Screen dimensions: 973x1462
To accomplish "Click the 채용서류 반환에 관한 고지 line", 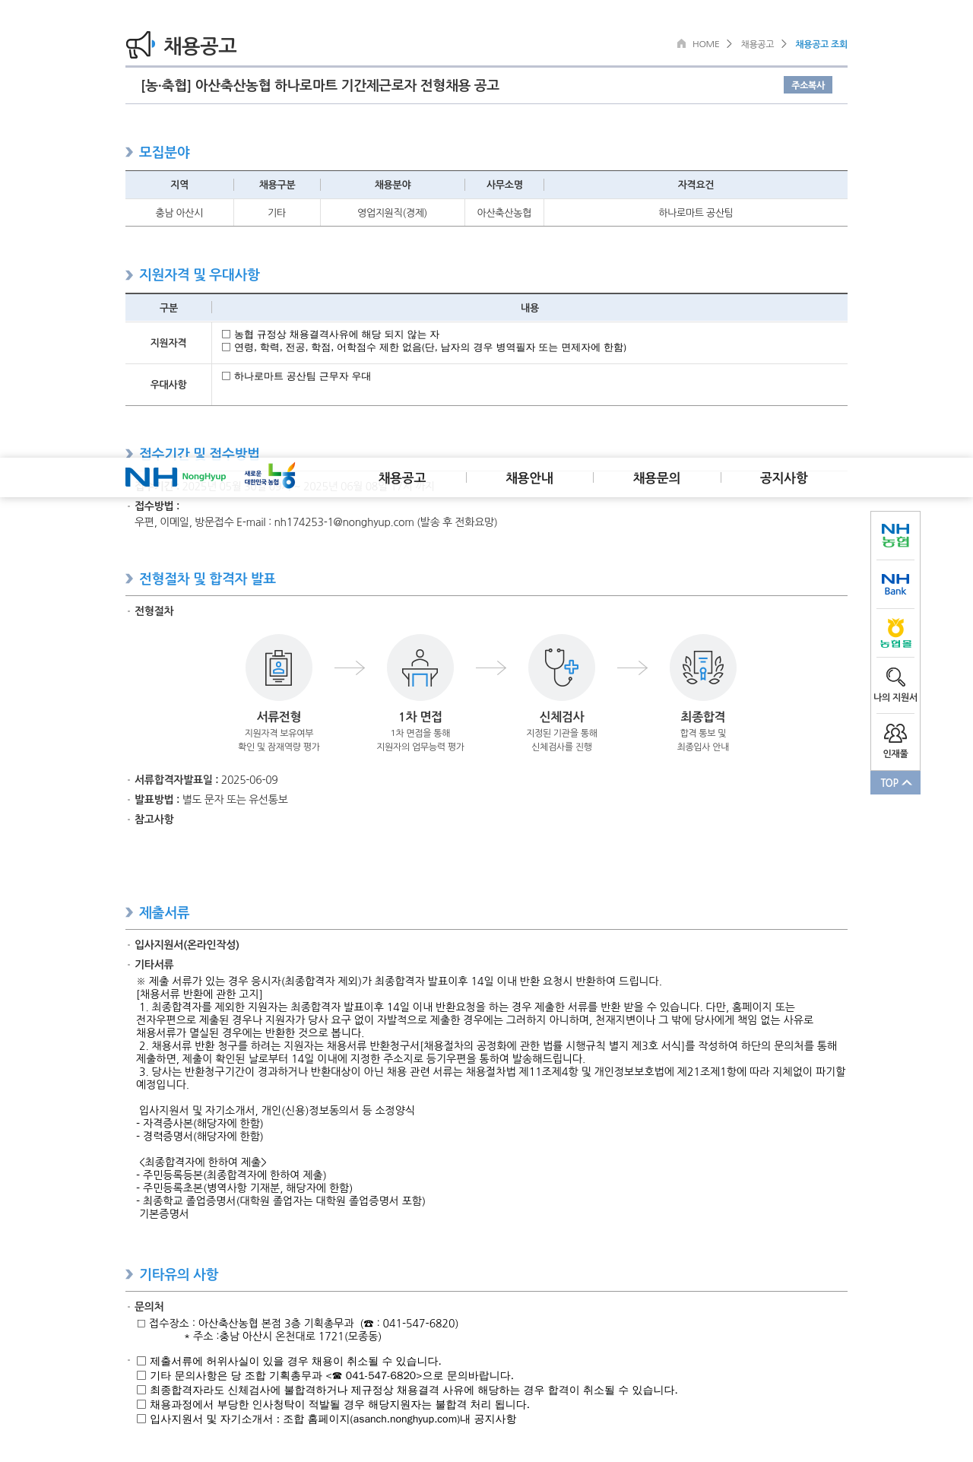I will coord(199,994).
